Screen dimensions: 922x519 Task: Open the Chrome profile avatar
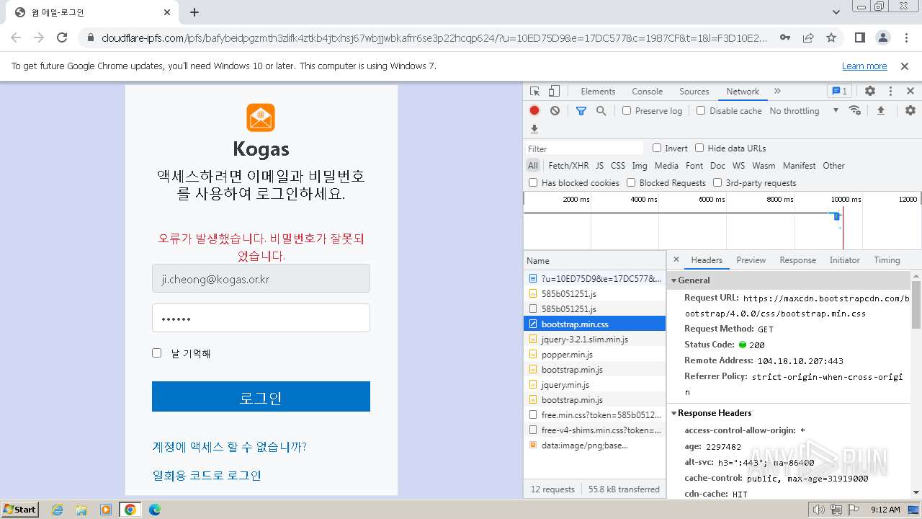(x=883, y=37)
